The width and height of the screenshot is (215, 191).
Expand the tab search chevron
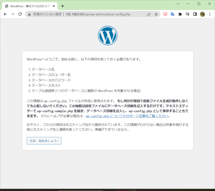point(178,4)
